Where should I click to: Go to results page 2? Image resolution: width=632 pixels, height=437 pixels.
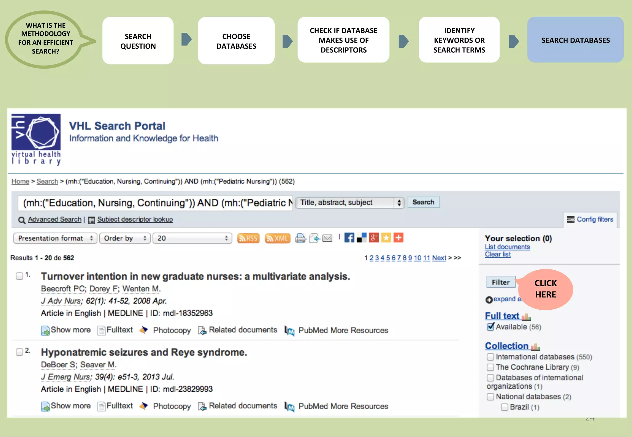(x=372, y=258)
